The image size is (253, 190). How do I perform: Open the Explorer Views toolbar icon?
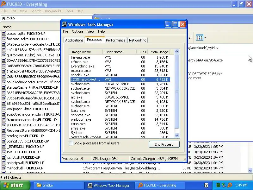pyautogui.click(x=200, y=38)
